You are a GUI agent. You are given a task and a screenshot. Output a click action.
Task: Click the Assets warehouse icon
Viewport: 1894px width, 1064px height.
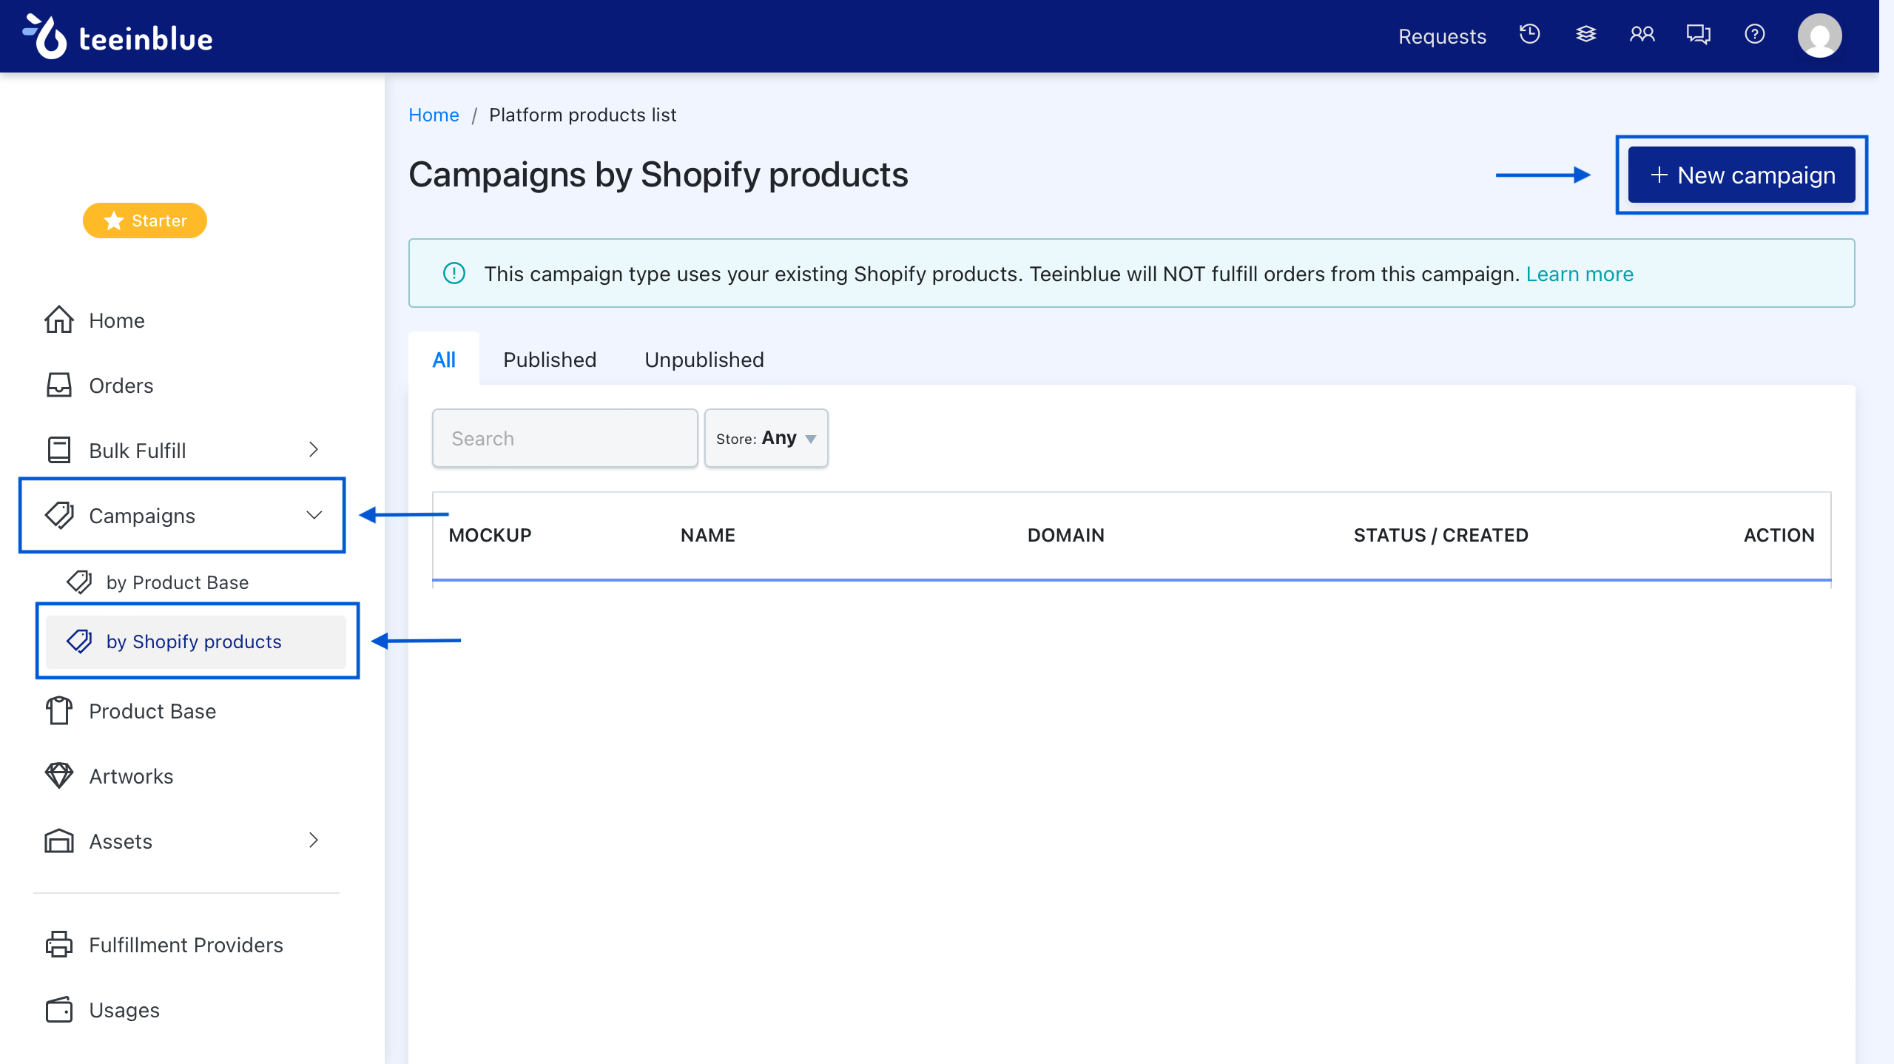(x=59, y=841)
